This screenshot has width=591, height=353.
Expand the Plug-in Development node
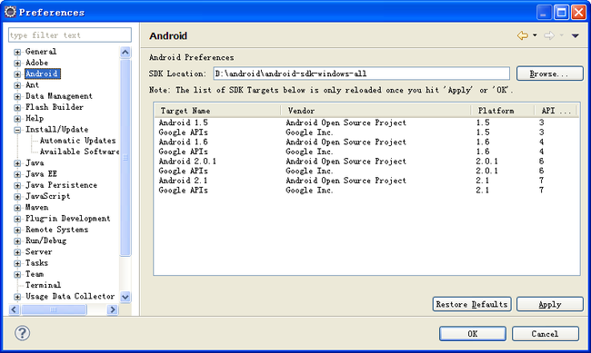pos(17,219)
